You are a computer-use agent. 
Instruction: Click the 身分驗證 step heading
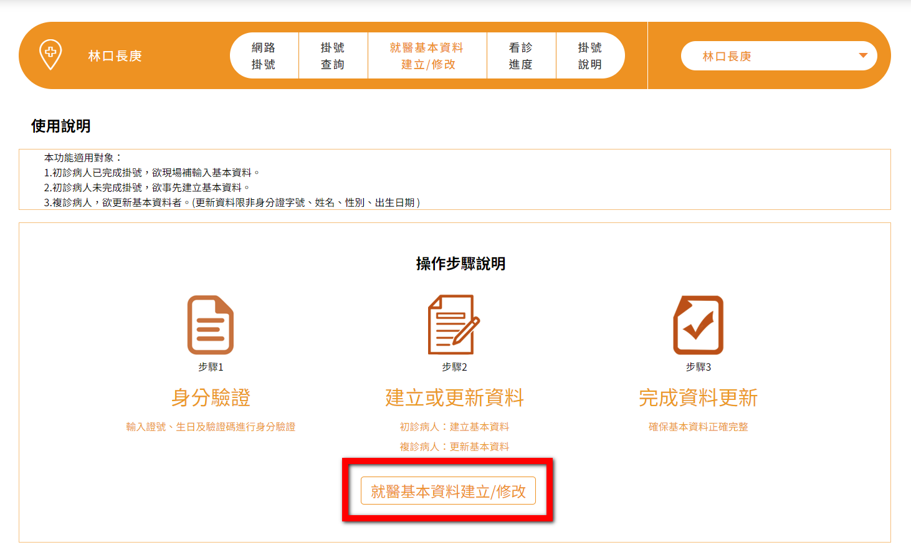(x=211, y=397)
